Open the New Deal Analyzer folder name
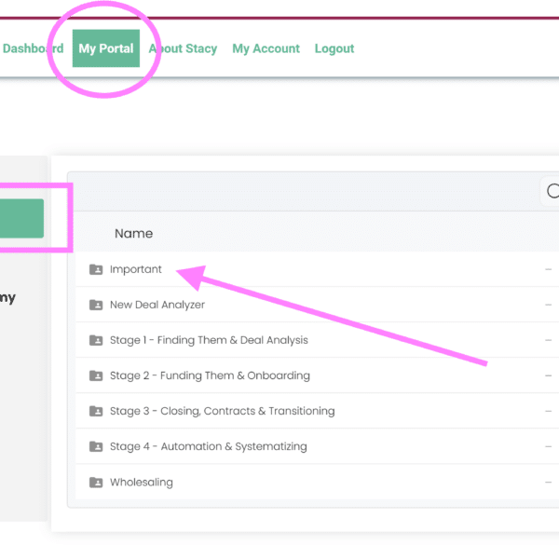 (x=157, y=305)
